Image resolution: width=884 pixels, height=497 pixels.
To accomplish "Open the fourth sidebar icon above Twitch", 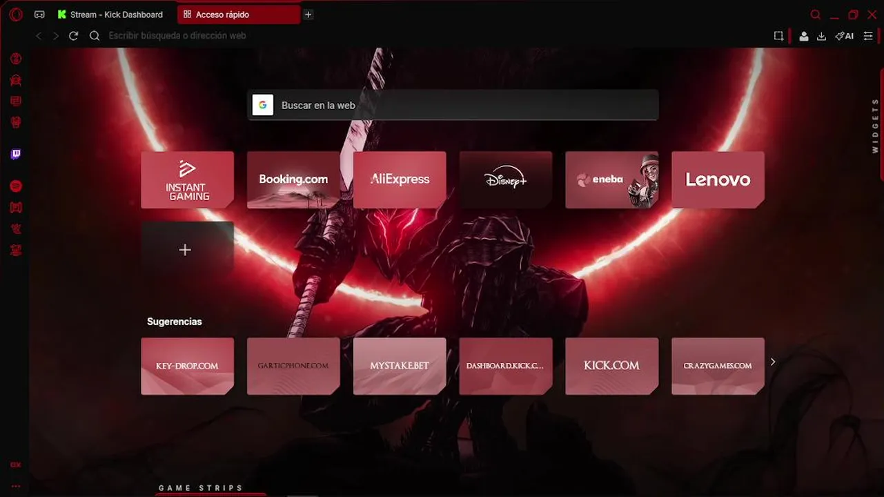I will click(16, 122).
